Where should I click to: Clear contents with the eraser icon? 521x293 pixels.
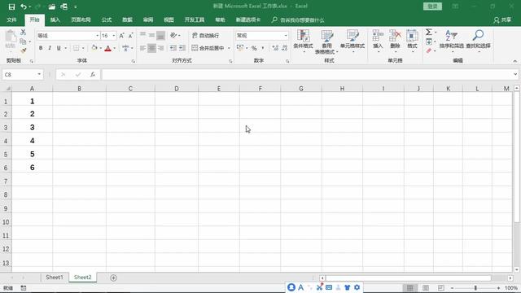click(429, 50)
